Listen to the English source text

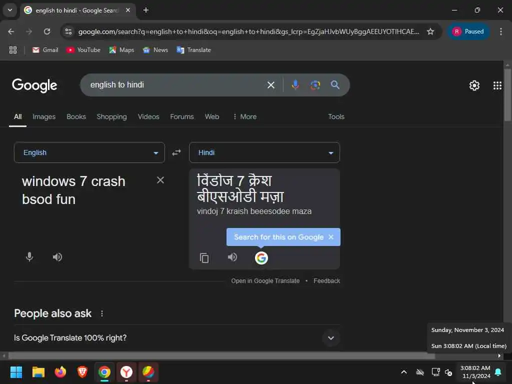57,257
